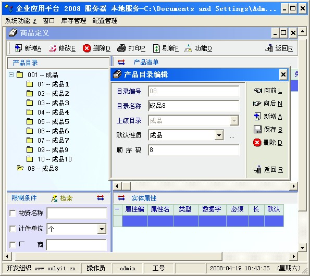
Task: Click the red 删除D delete toolbar icon
Action: [x=86, y=48]
